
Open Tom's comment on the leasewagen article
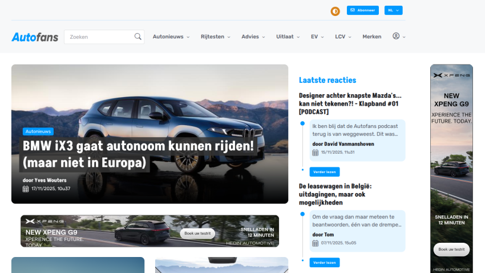point(357,220)
